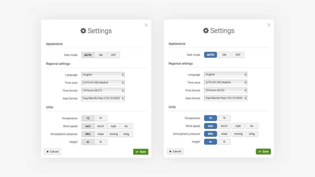Select °C temperature in right dialog
Screen dimensions: 315x177
click(211, 118)
